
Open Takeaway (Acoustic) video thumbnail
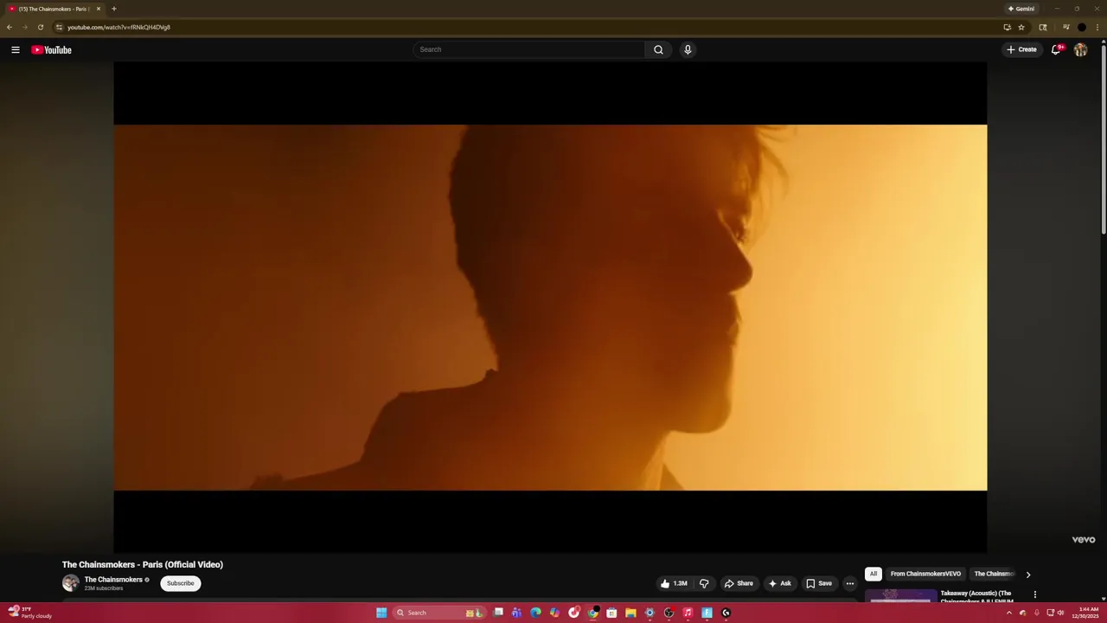click(901, 598)
